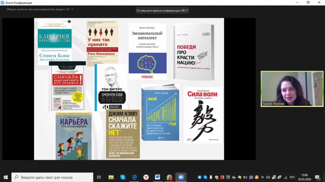The height and width of the screenshot is (182, 325).
Task: Open the volume speaker tray icon
Action: click(x=268, y=177)
